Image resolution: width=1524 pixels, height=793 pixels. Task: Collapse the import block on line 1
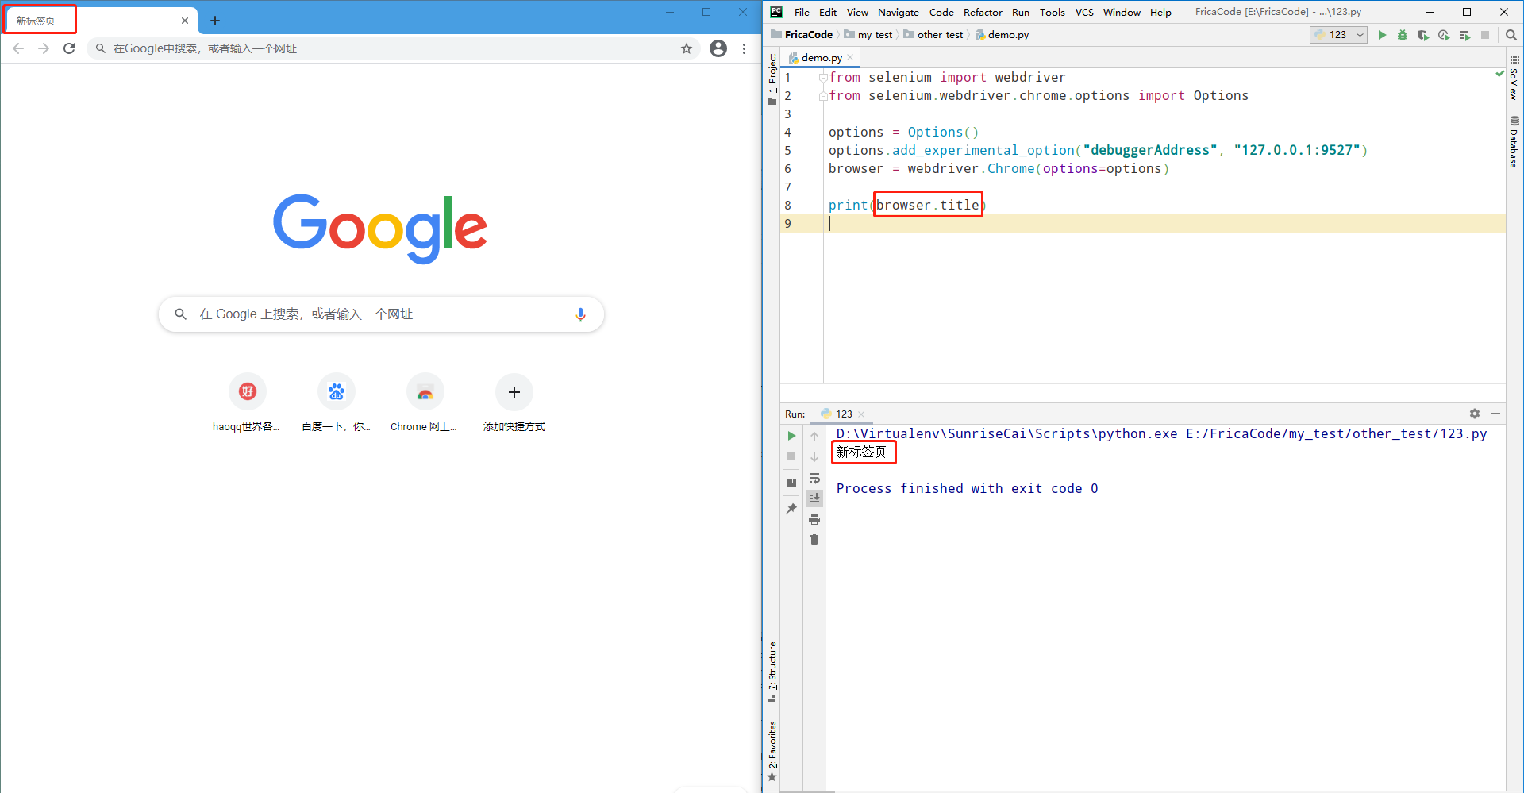823,76
